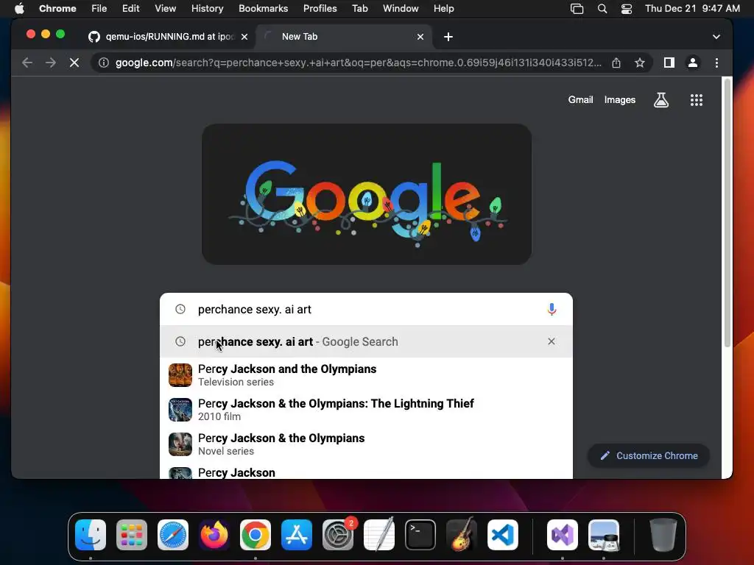Click Chrome icon in the Dock
The width and height of the screenshot is (754, 565).
coord(256,535)
